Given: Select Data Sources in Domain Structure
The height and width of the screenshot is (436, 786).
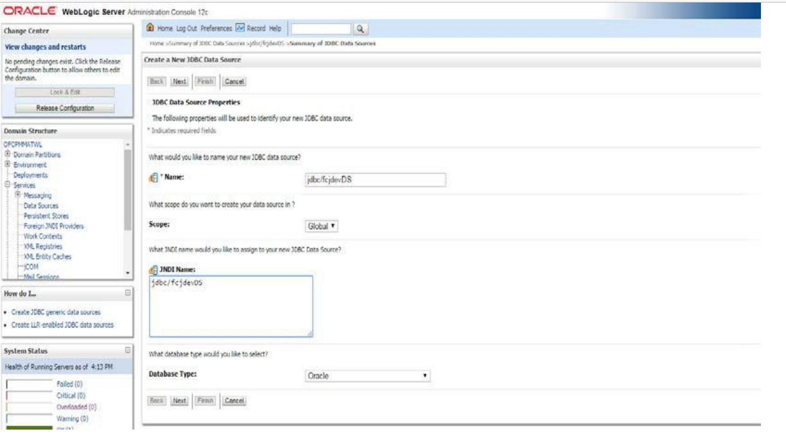Looking at the screenshot, I should pos(41,205).
